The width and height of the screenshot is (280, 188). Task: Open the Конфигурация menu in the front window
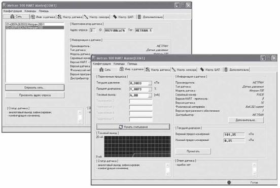tap(102, 64)
